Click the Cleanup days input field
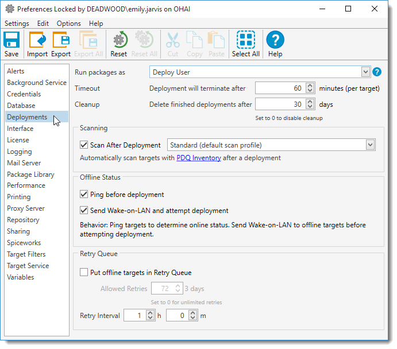 pyautogui.click(x=280, y=104)
